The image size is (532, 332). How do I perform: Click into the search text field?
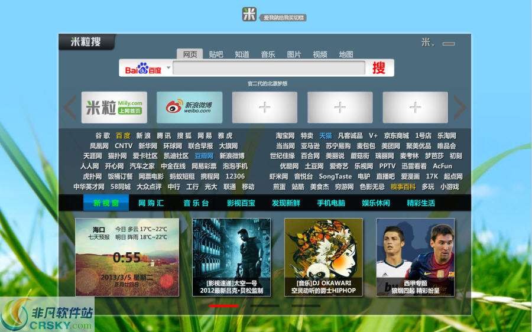tap(269, 68)
